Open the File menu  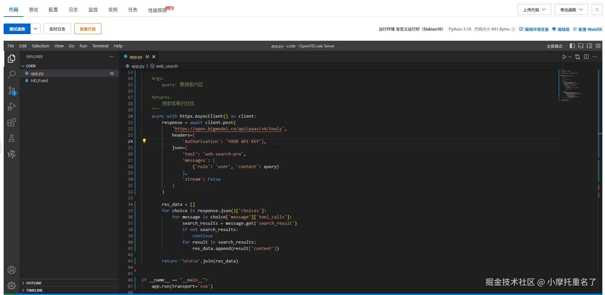pyautogui.click(x=11, y=46)
